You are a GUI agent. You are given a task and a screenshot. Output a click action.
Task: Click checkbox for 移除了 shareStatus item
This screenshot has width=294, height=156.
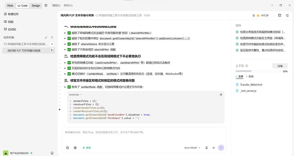click(x=69, y=44)
